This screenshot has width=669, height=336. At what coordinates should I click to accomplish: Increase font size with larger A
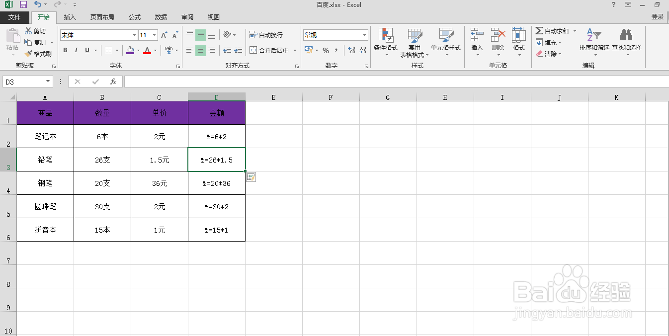[164, 35]
